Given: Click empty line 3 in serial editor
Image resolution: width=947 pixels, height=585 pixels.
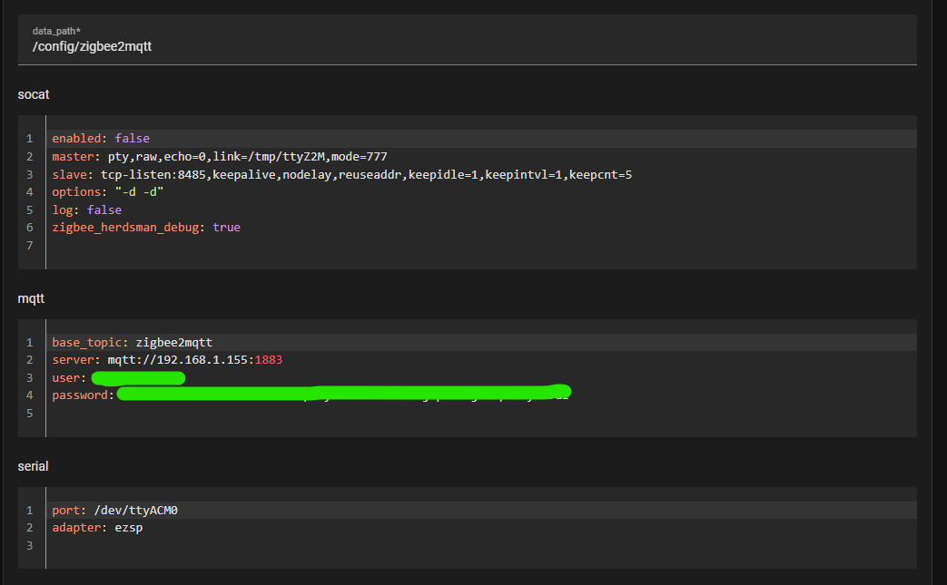Looking at the screenshot, I should [x=480, y=545].
